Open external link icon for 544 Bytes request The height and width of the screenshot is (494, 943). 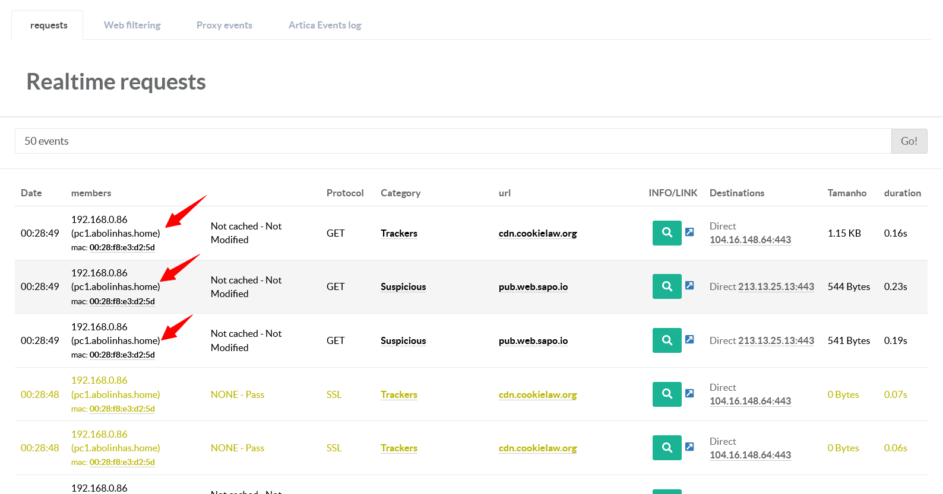(689, 285)
